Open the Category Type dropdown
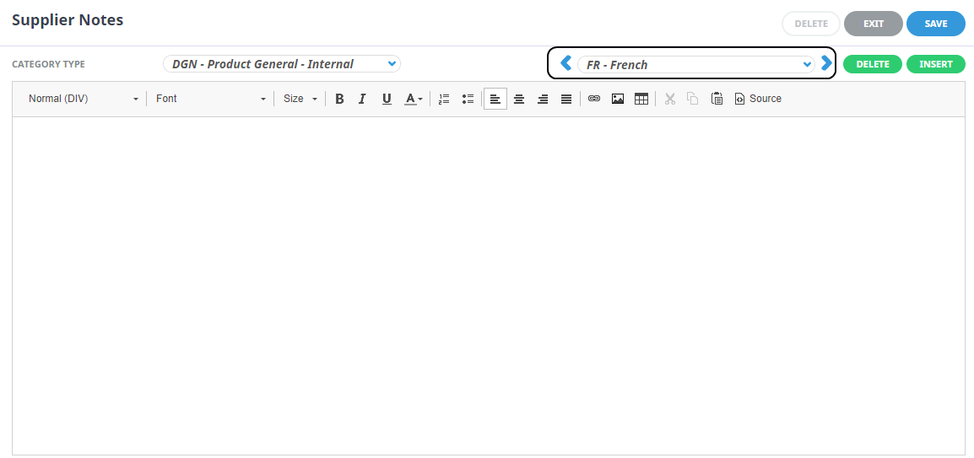 click(282, 64)
